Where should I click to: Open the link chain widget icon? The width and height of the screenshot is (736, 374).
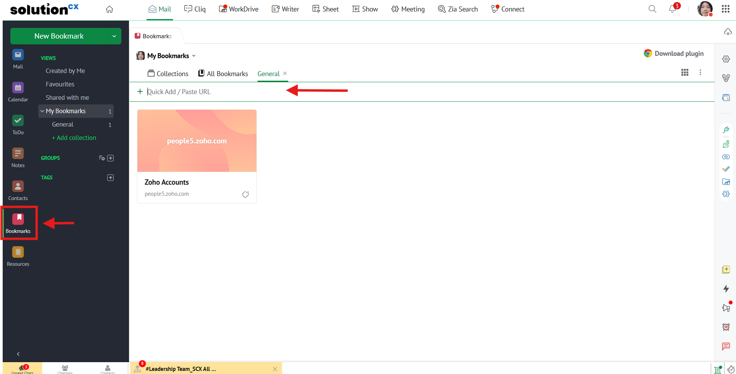click(726, 157)
